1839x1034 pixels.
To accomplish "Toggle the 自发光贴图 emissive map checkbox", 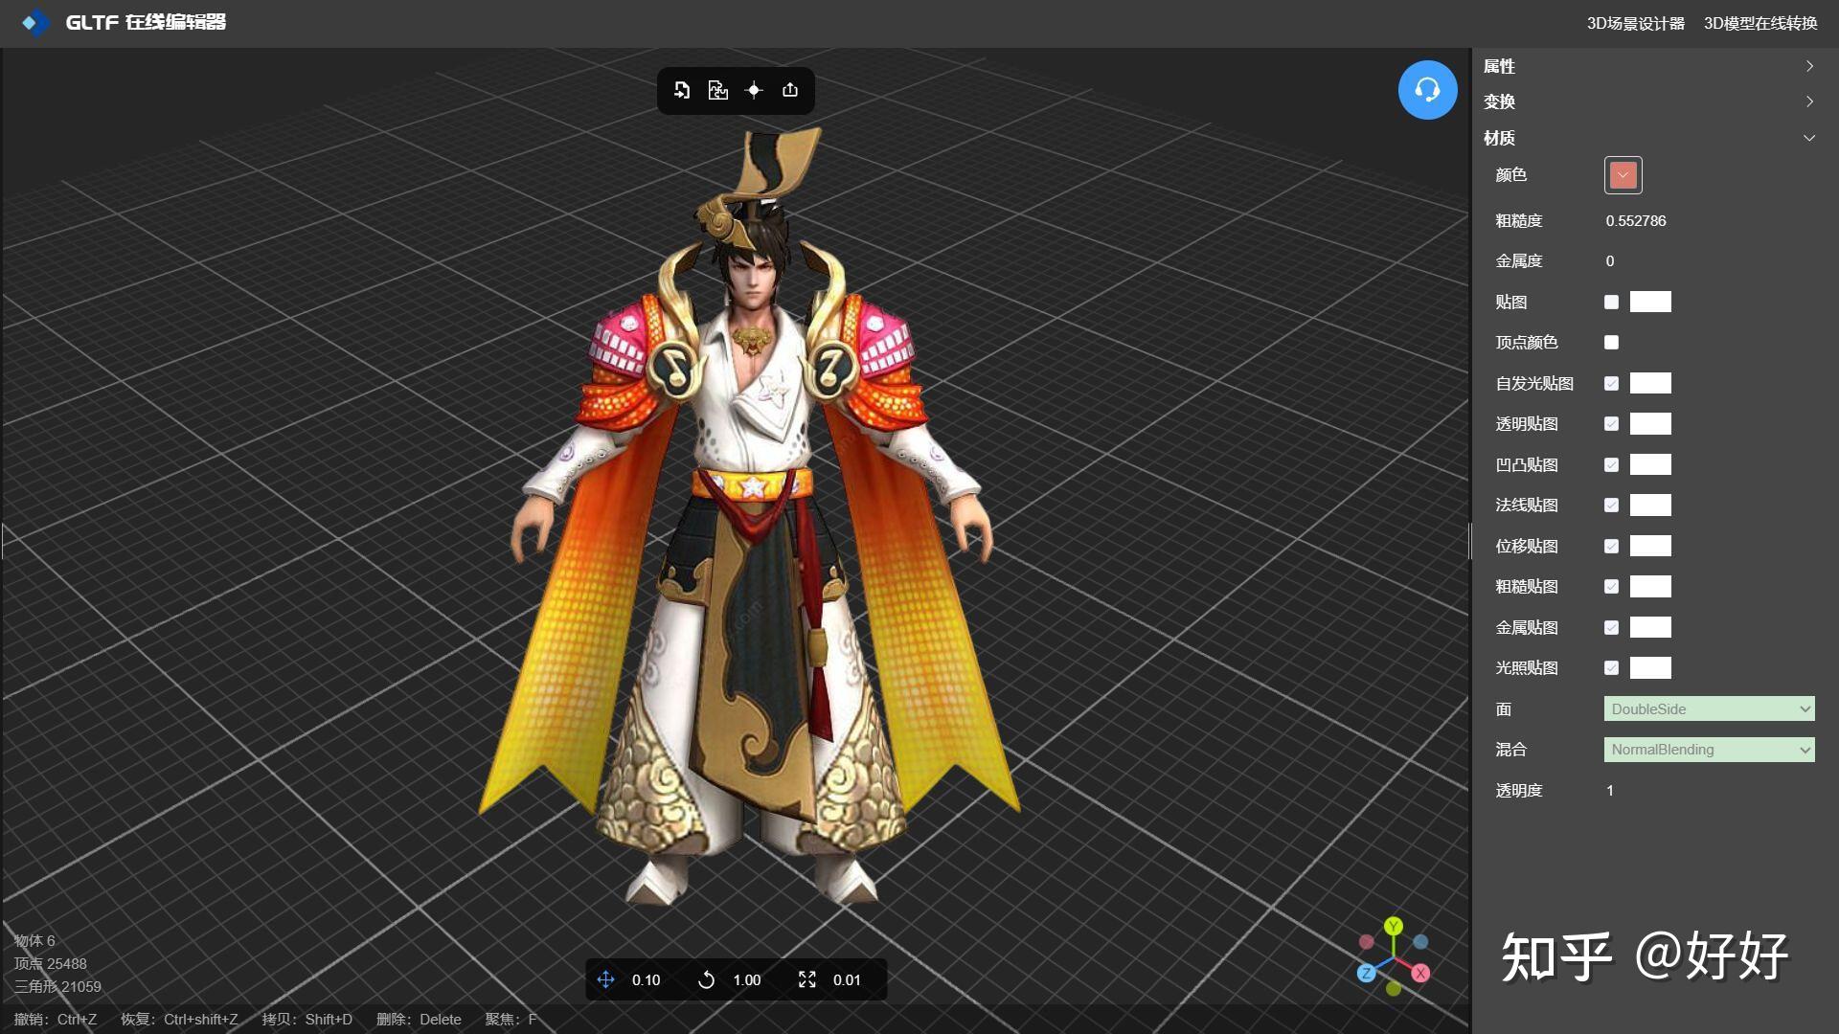I will click(x=1611, y=383).
